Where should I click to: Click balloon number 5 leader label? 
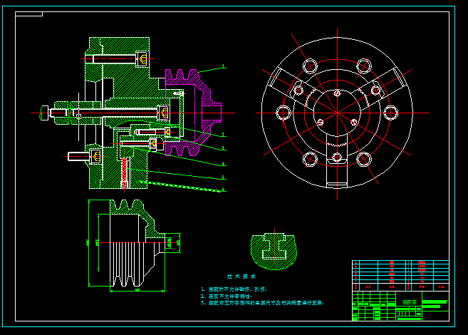point(223,177)
